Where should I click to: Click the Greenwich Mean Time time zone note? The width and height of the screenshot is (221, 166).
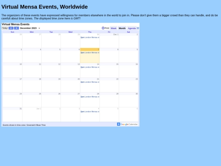(24, 125)
